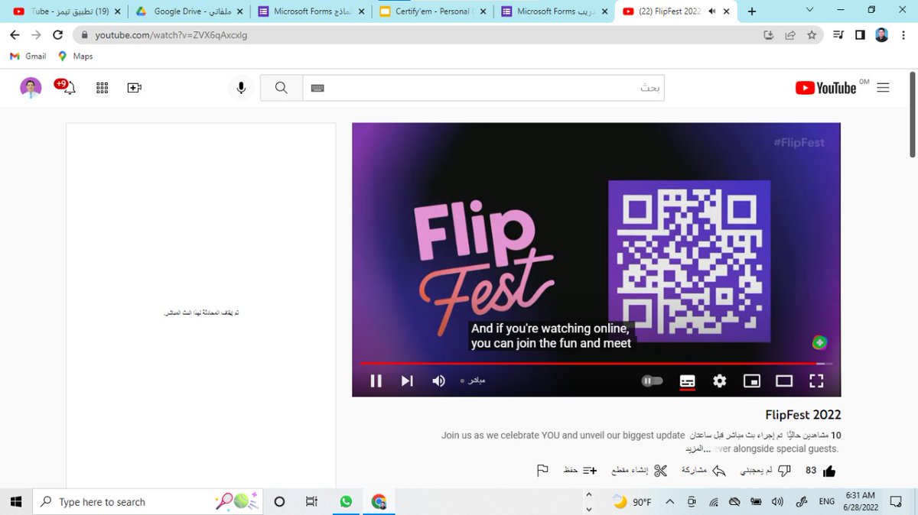Click the taskbar search box
This screenshot has height=515, width=918.
point(149,502)
